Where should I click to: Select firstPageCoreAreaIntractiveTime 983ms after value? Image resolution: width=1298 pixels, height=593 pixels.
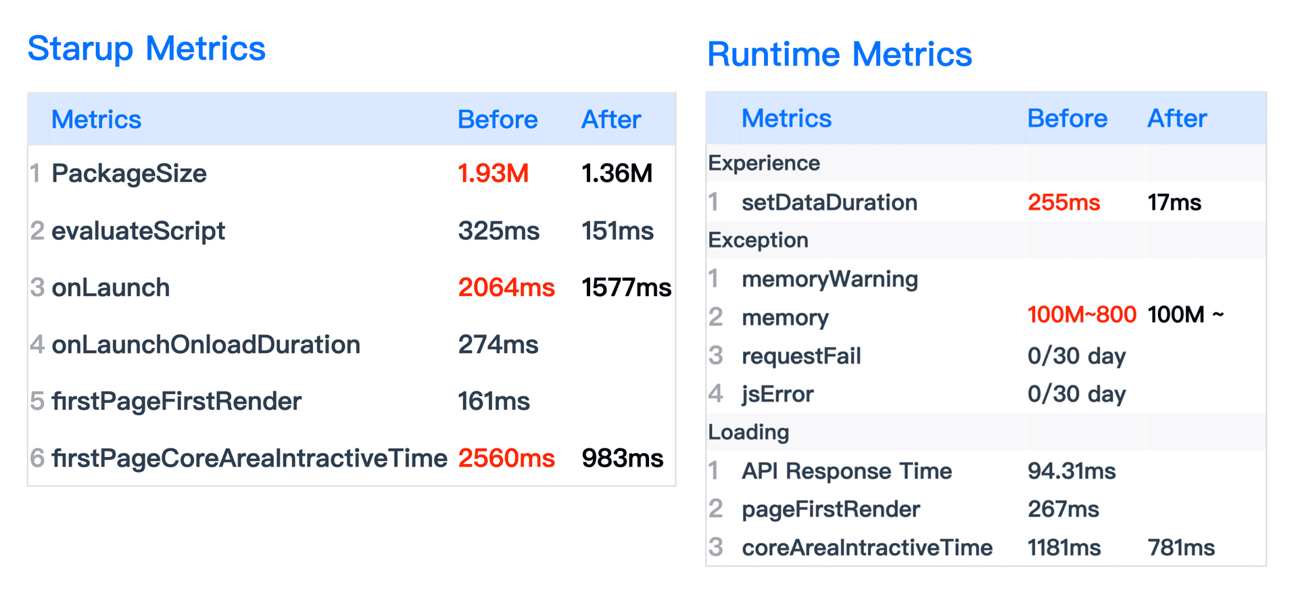[x=622, y=458]
